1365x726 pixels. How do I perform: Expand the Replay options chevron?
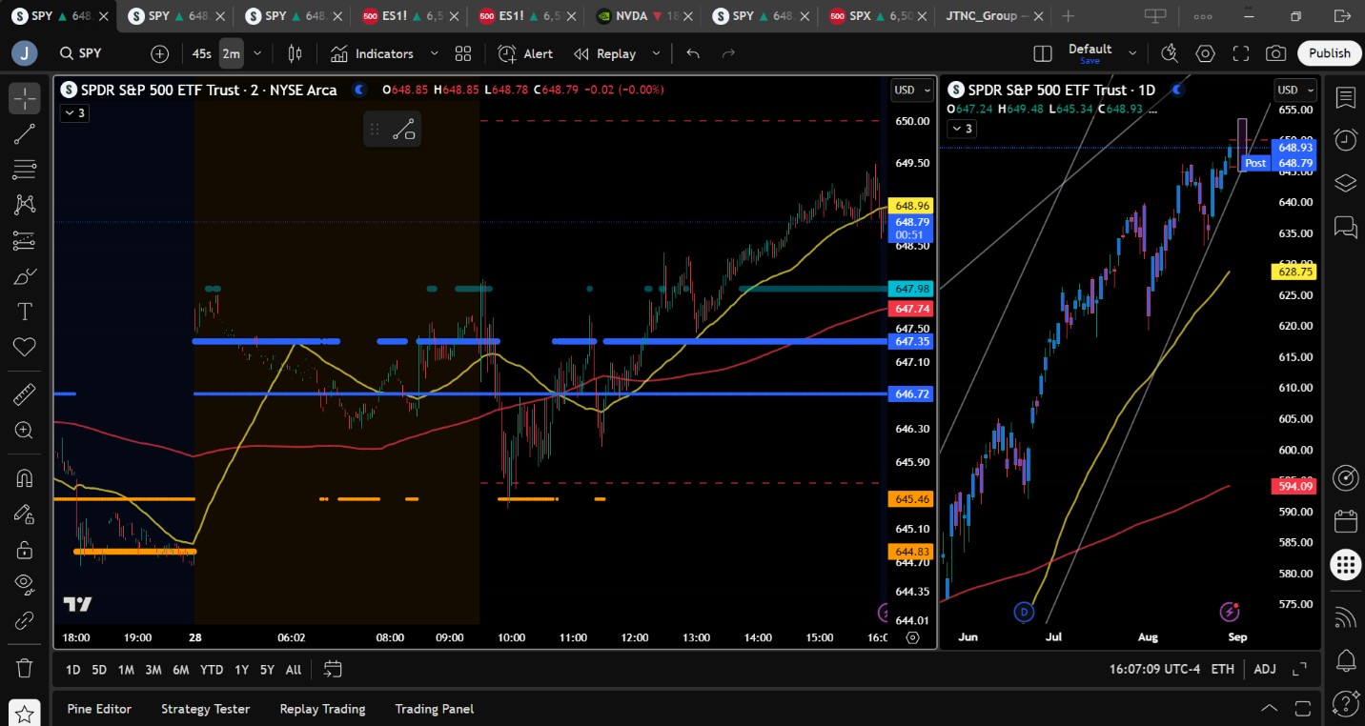click(x=656, y=53)
